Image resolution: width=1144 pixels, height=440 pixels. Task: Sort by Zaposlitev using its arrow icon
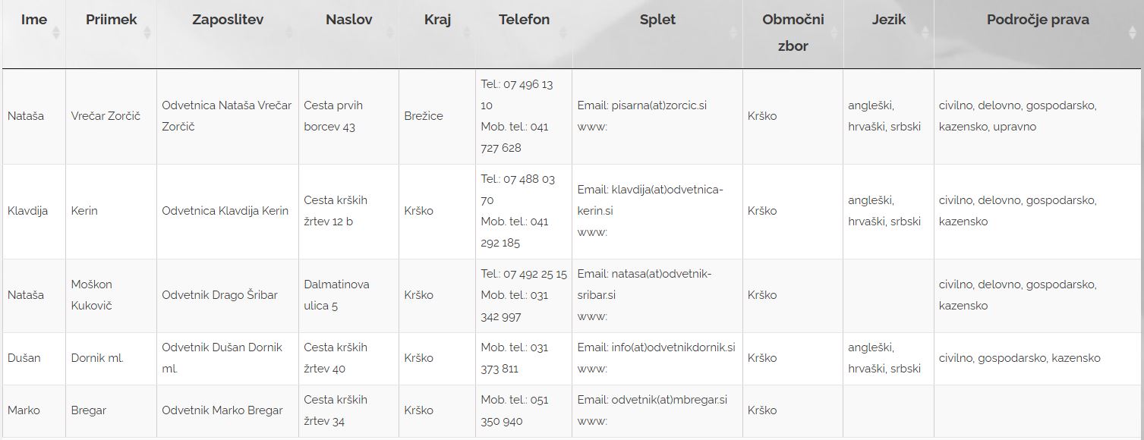click(289, 33)
